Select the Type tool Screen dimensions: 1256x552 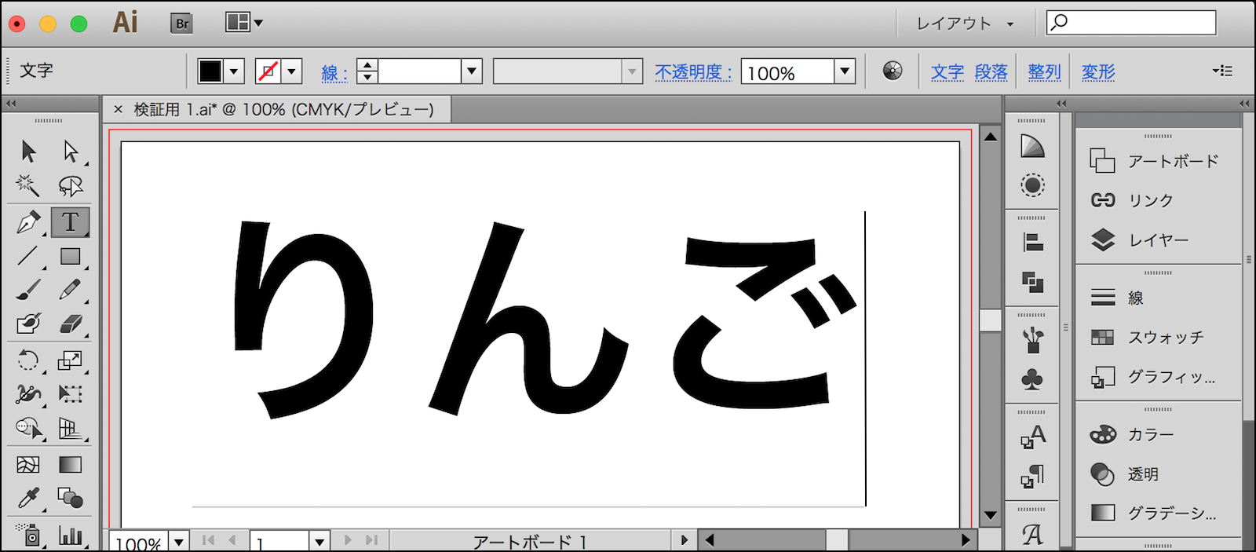click(70, 222)
